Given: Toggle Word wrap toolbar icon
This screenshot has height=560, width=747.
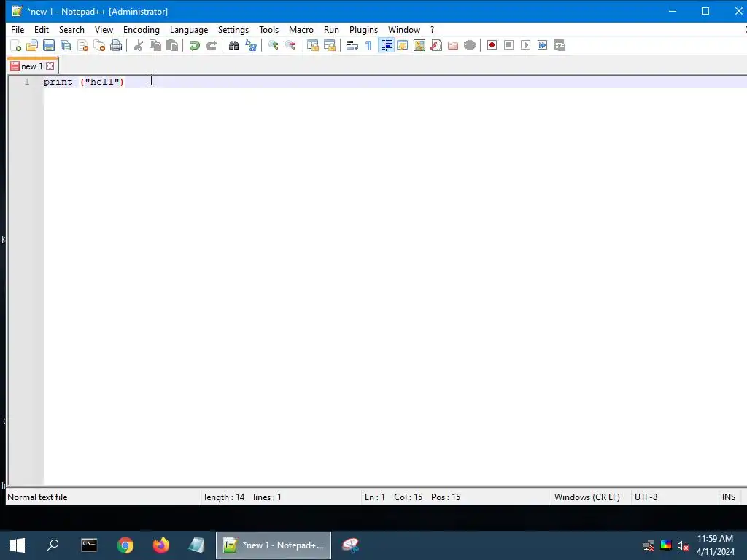Looking at the screenshot, I should 352,45.
